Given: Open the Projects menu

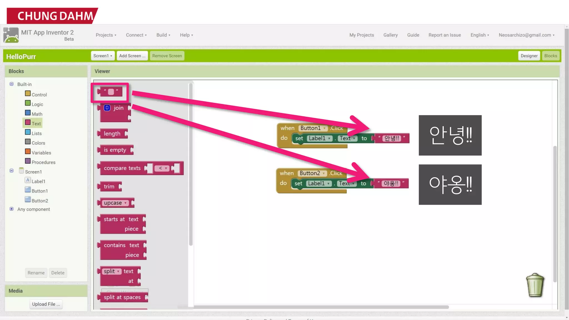Looking at the screenshot, I should pos(106,35).
